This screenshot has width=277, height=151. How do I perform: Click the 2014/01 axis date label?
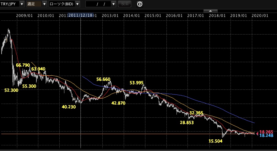point(131,16)
